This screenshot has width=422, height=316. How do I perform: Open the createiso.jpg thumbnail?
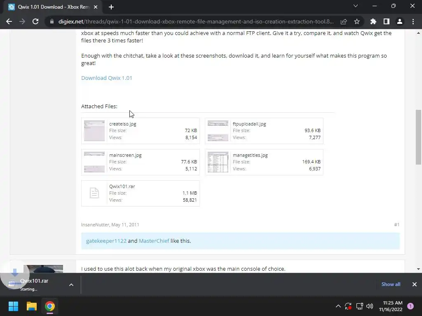[94, 131]
